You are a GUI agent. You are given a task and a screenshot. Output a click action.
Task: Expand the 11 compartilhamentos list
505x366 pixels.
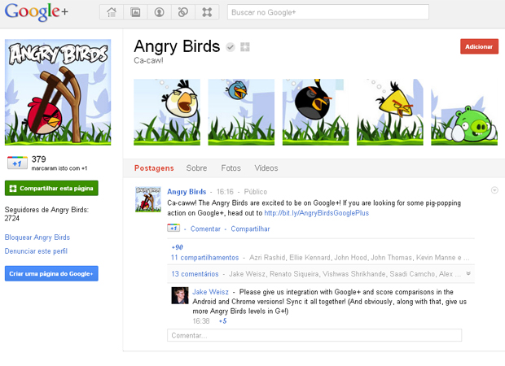tap(204, 257)
